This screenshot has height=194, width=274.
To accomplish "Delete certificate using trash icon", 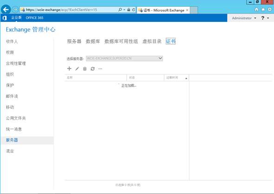I will click(85, 69).
